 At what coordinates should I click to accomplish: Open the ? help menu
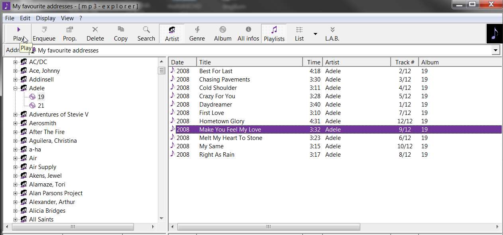(x=81, y=18)
